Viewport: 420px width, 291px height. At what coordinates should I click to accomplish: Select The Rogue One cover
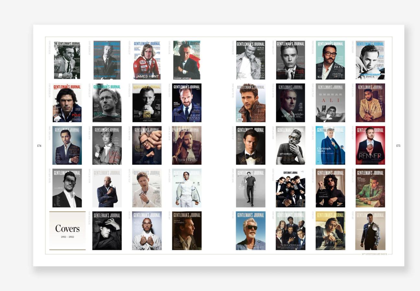[67, 145]
